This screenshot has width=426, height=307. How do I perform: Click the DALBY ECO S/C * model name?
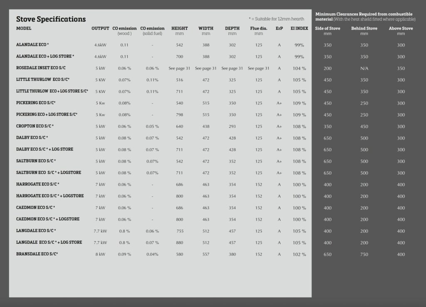pos(32,137)
